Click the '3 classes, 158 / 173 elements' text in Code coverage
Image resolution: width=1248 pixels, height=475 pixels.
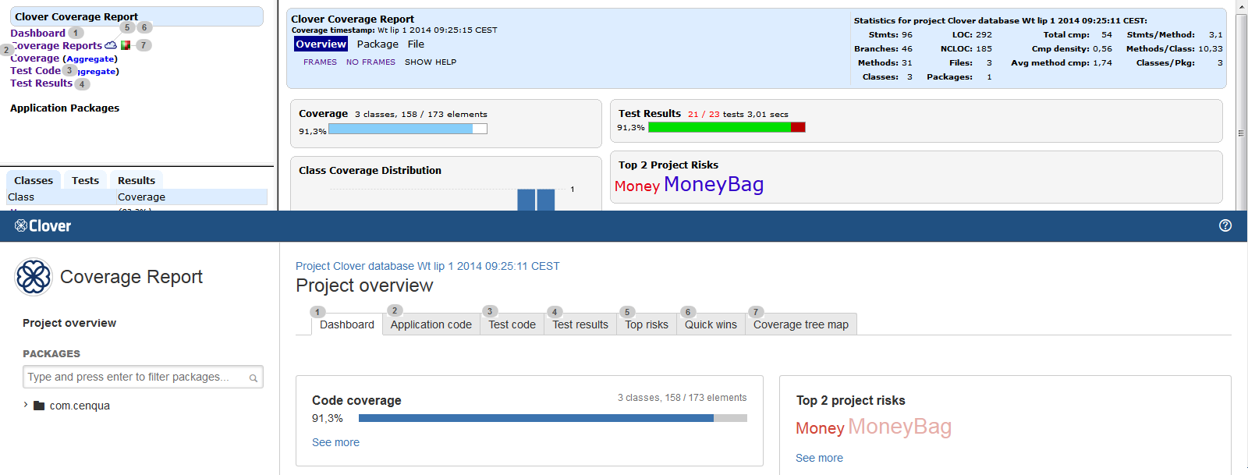coord(682,398)
